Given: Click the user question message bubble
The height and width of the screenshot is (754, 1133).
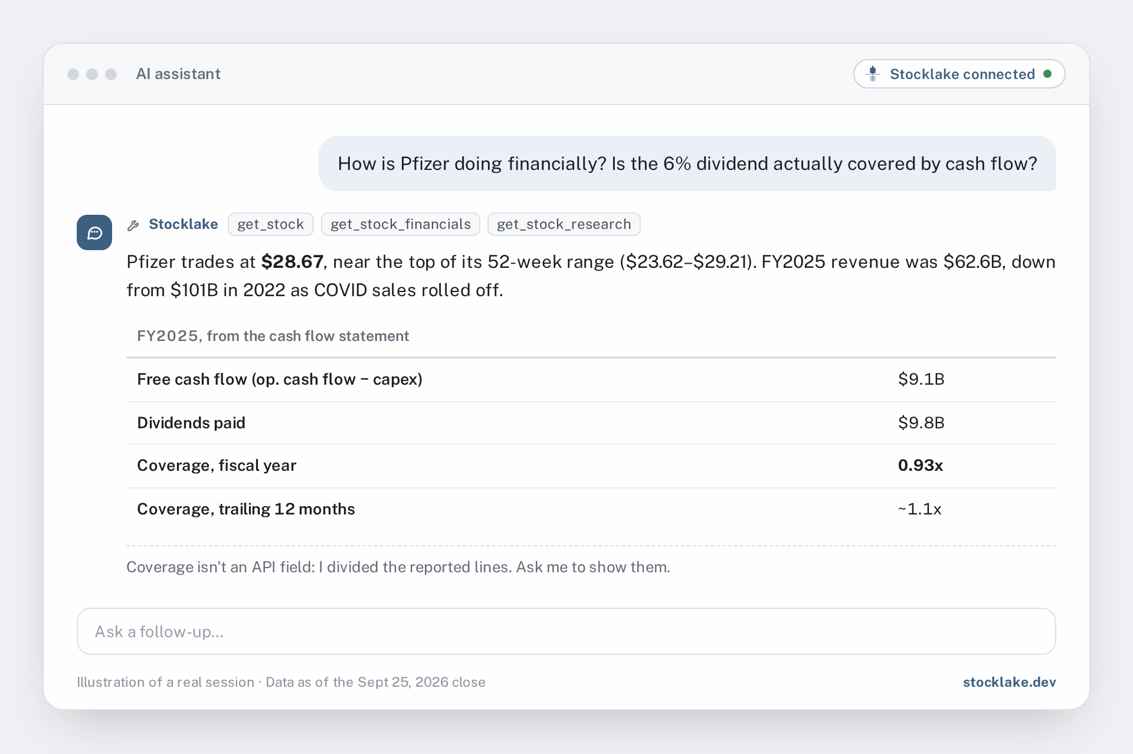Looking at the screenshot, I should (687, 163).
